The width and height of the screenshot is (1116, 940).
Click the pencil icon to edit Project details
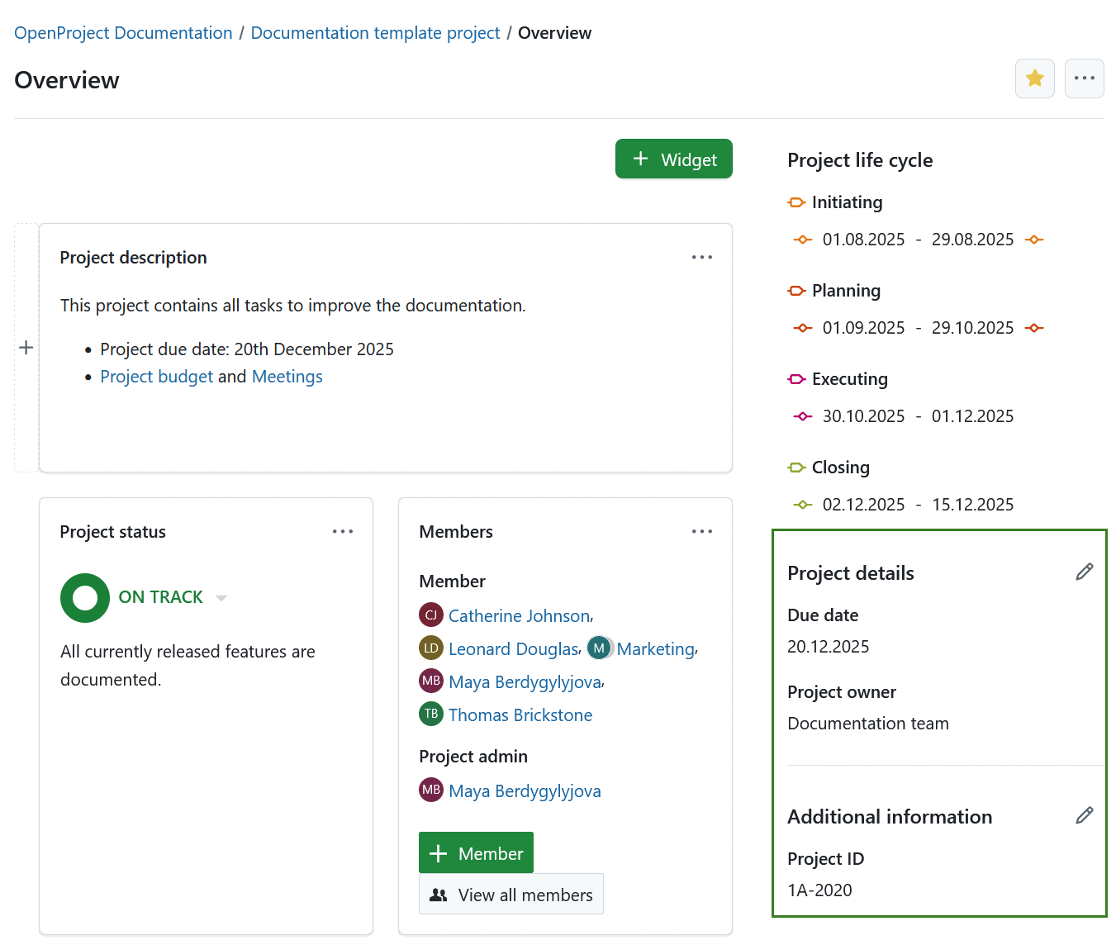(1085, 571)
